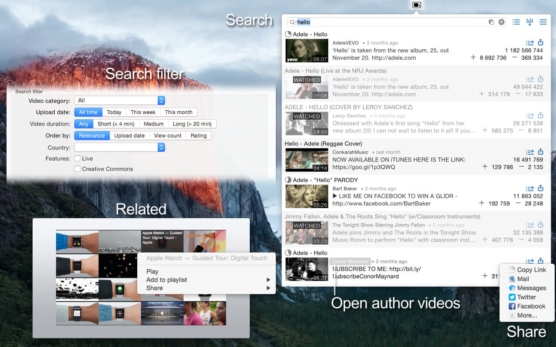Set upload date to This month
556x347 pixels.
click(x=179, y=112)
